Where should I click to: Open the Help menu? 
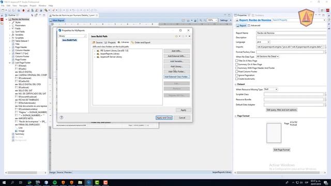click(51, 6)
